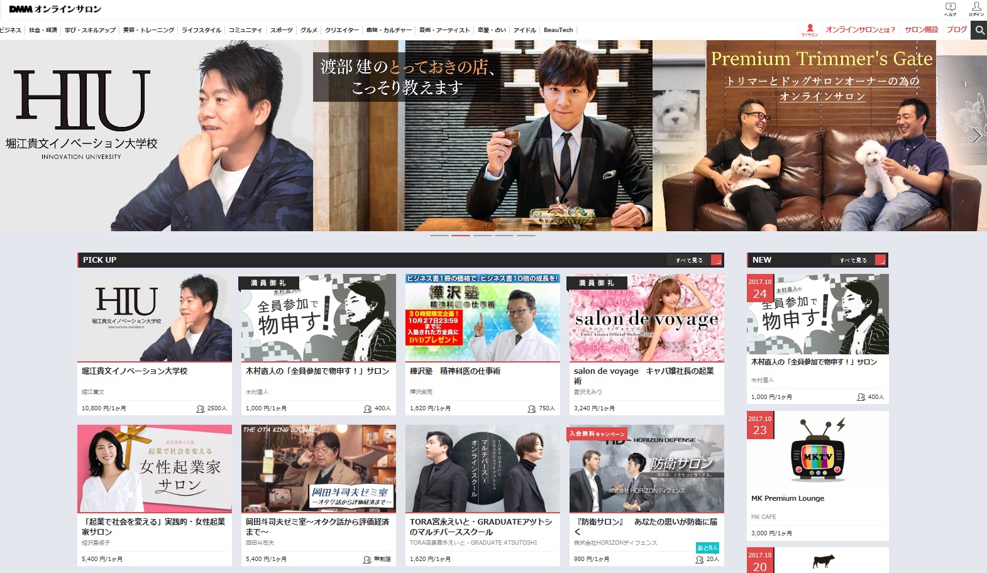Viewport: 987px width, 573px height.
Task: Click the DMM オンラインサロン logo
Action: coord(55,9)
